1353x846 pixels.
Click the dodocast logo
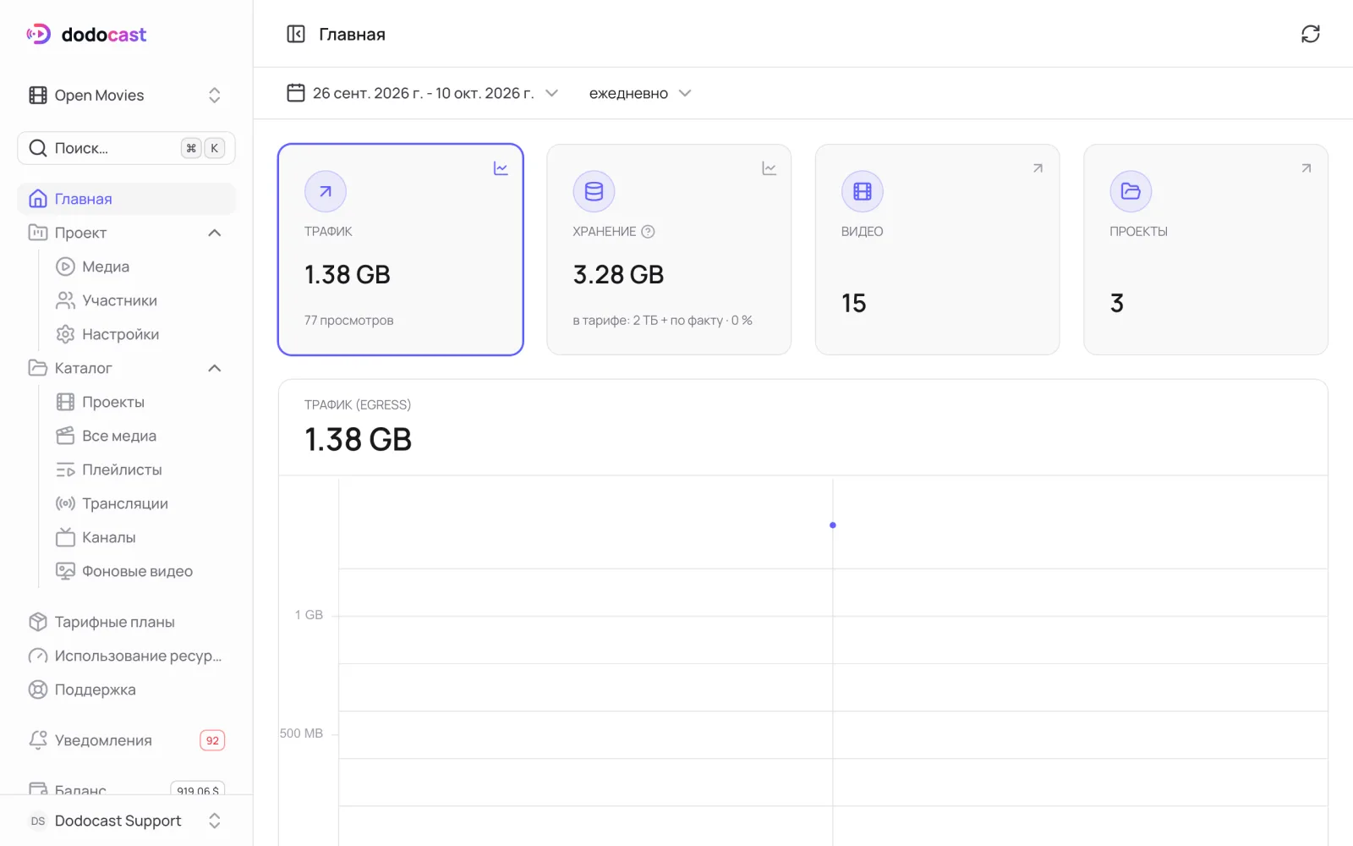(x=86, y=35)
